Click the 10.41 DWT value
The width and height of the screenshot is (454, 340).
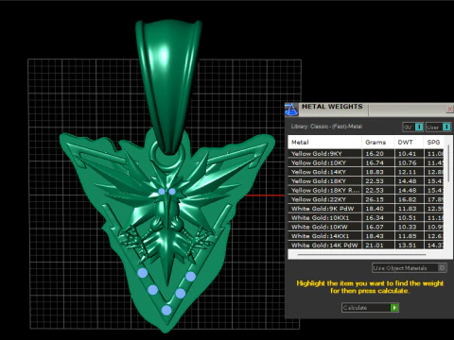pos(407,154)
